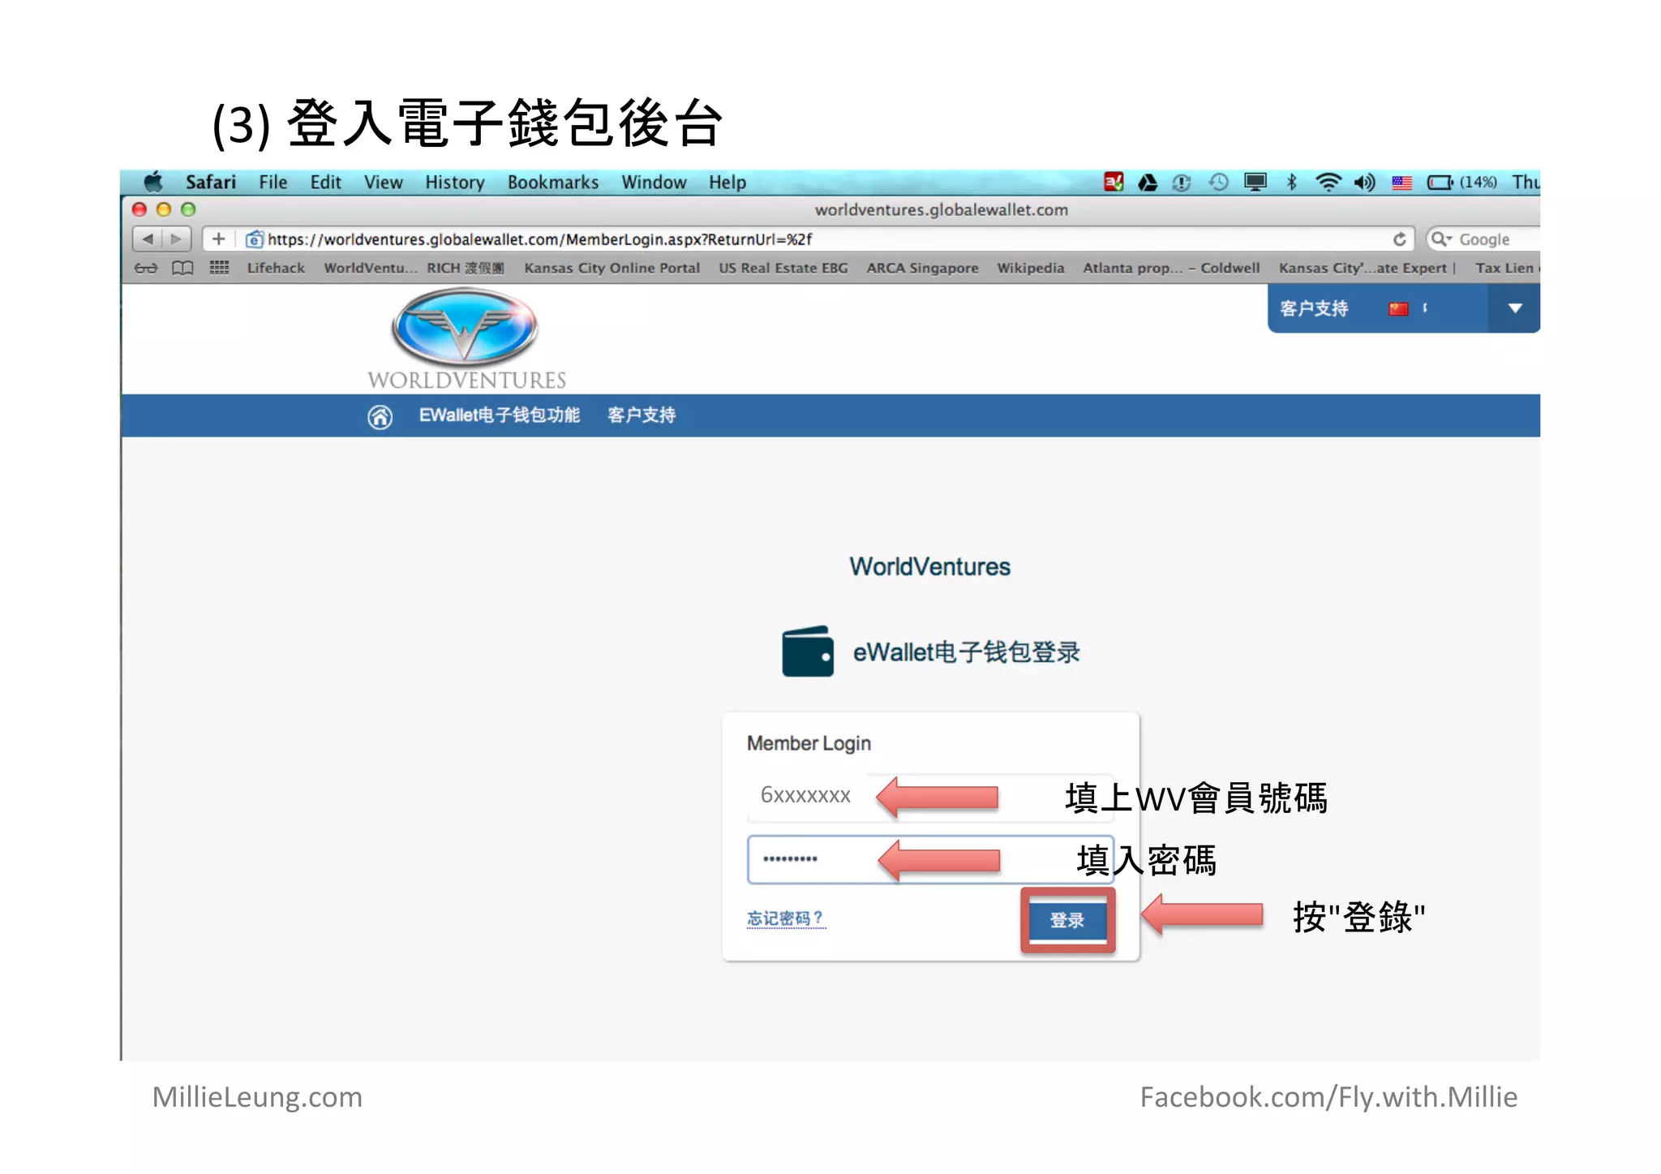The image size is (1661, 1174).
Task: Show bookmarks with open book icon
Action: 182,268
